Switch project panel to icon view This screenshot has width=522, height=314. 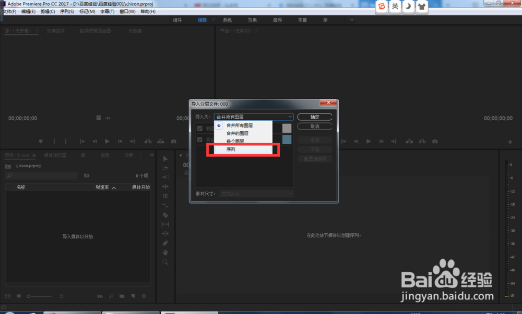pyautogui.click(x=19, y=296)
